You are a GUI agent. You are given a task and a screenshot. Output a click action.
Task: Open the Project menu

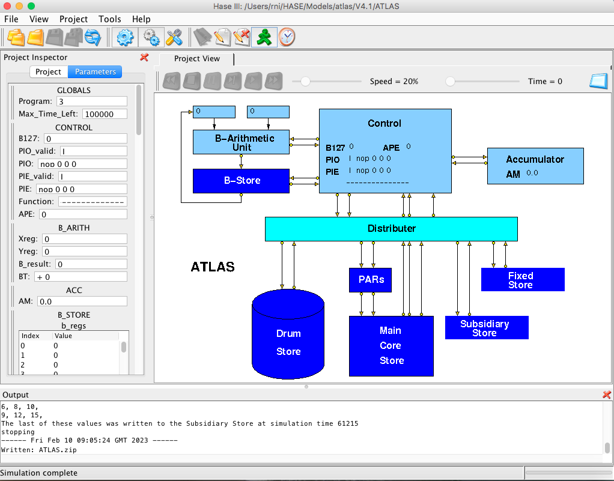73,19
